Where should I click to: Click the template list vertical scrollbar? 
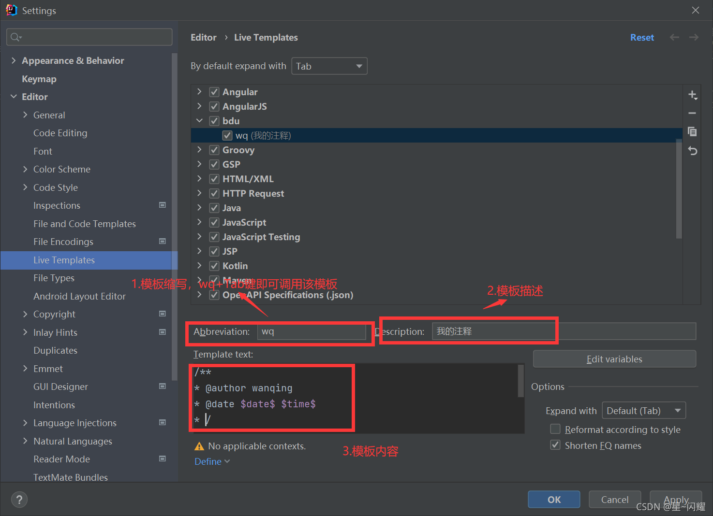coord(679,188)
